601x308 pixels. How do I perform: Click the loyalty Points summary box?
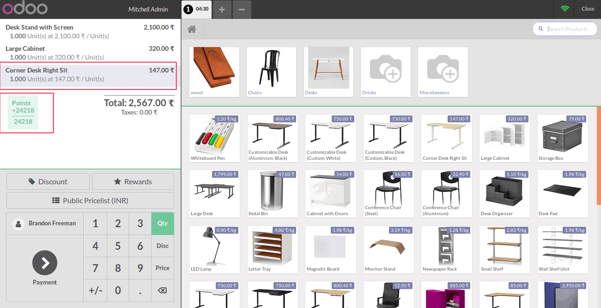[x=23, y=112]
